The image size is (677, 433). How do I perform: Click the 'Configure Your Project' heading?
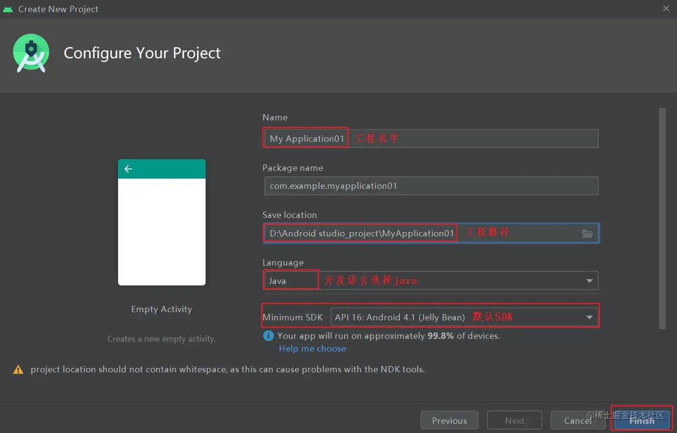142,53
